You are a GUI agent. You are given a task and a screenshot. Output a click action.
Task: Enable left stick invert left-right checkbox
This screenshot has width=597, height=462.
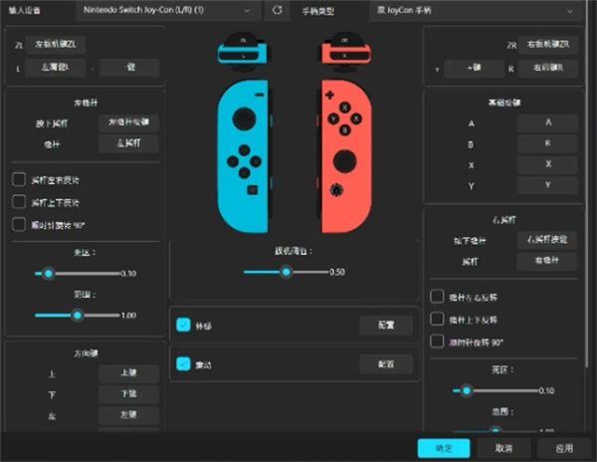point(19,179)
